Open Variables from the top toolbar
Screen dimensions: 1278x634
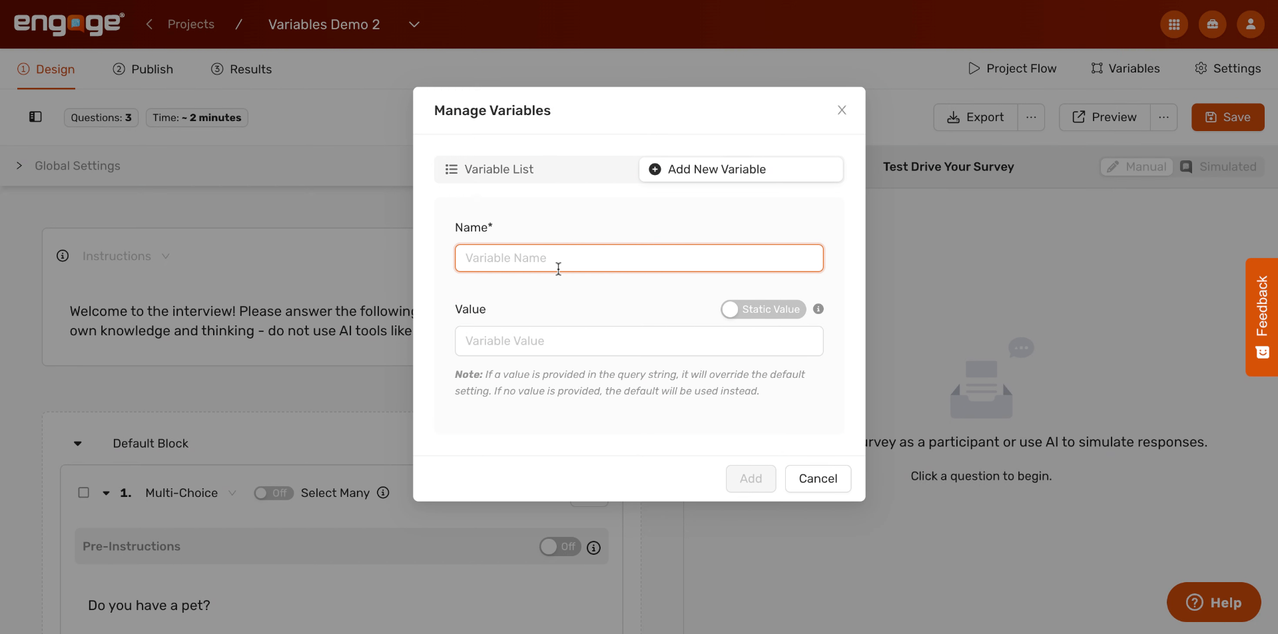click(1125, 69)
